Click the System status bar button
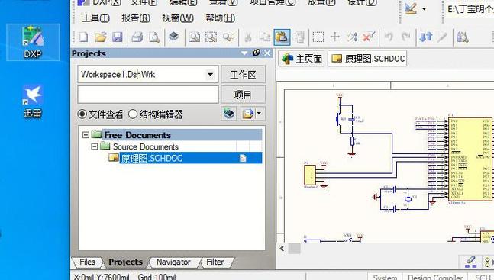The height and width of the screenshot is (280, 494). [x=385, y=277]
